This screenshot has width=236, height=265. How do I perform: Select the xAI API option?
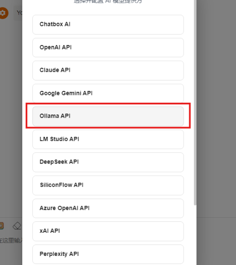point(108,231)
